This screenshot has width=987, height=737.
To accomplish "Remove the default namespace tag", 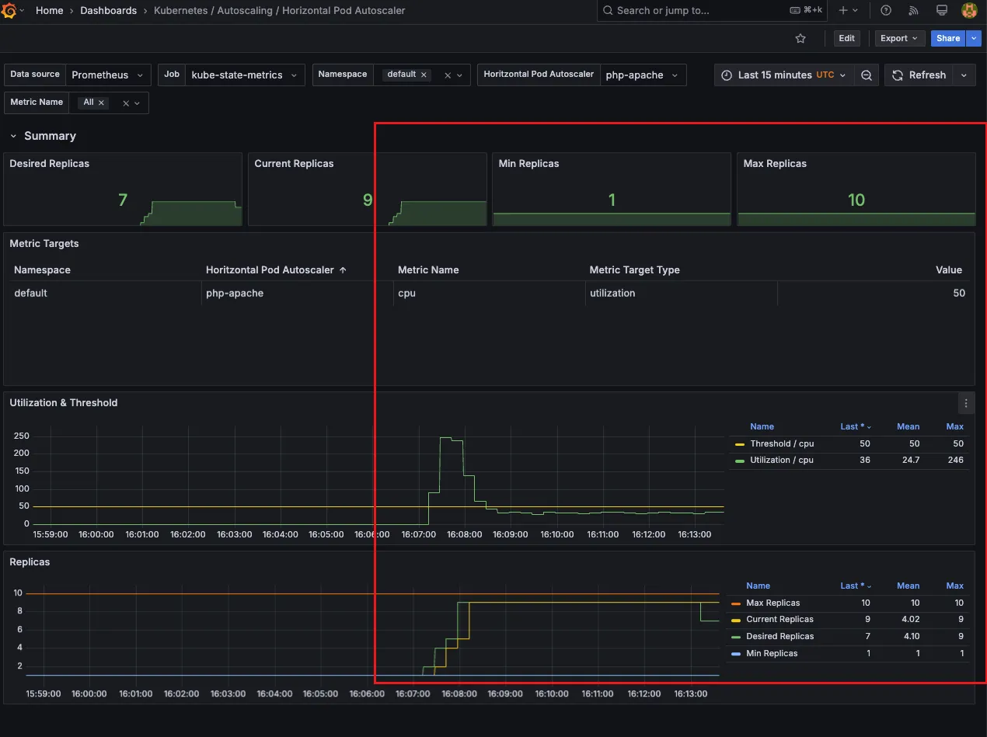I will (x=424, y=75).
